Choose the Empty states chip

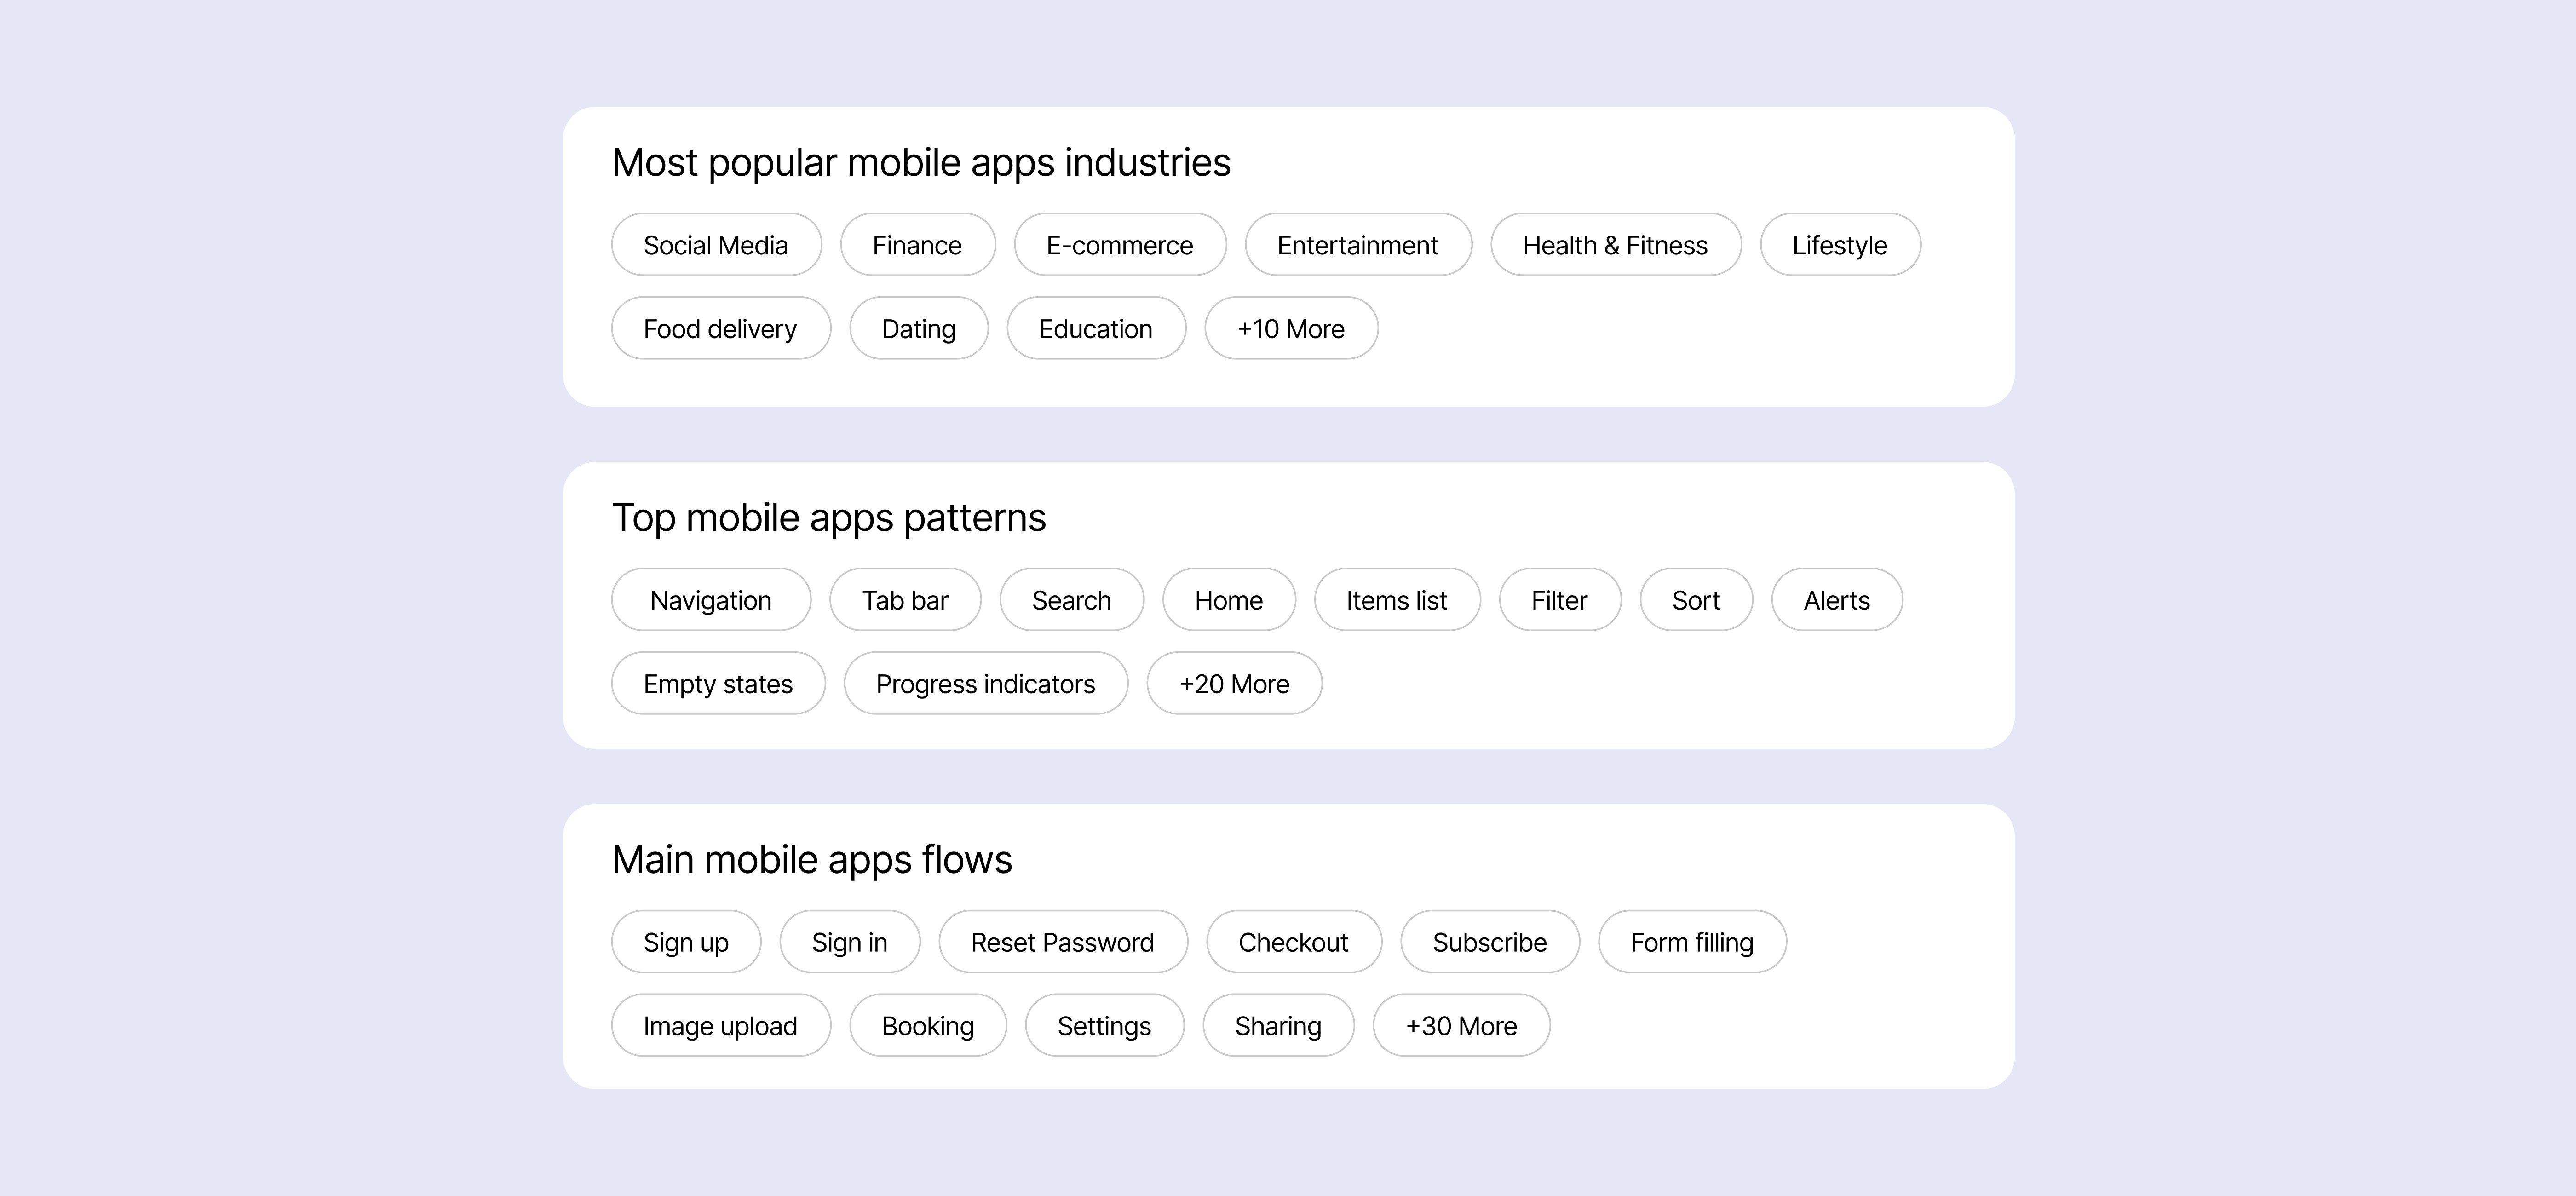point(718,683)
